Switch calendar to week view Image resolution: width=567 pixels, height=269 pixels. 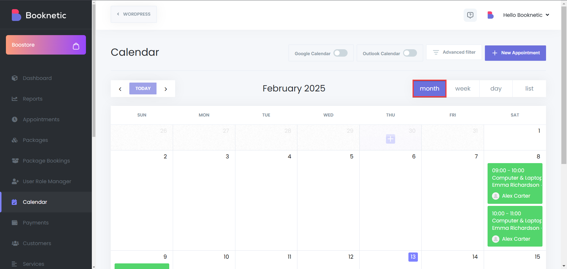[x=463, y=88]
